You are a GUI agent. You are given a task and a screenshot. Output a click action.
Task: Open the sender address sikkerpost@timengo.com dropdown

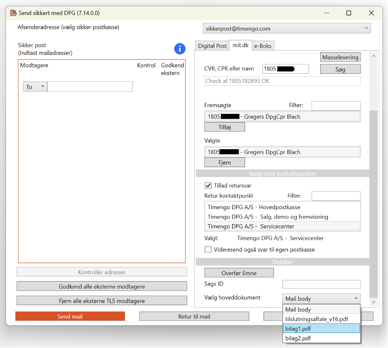[286, 29]
